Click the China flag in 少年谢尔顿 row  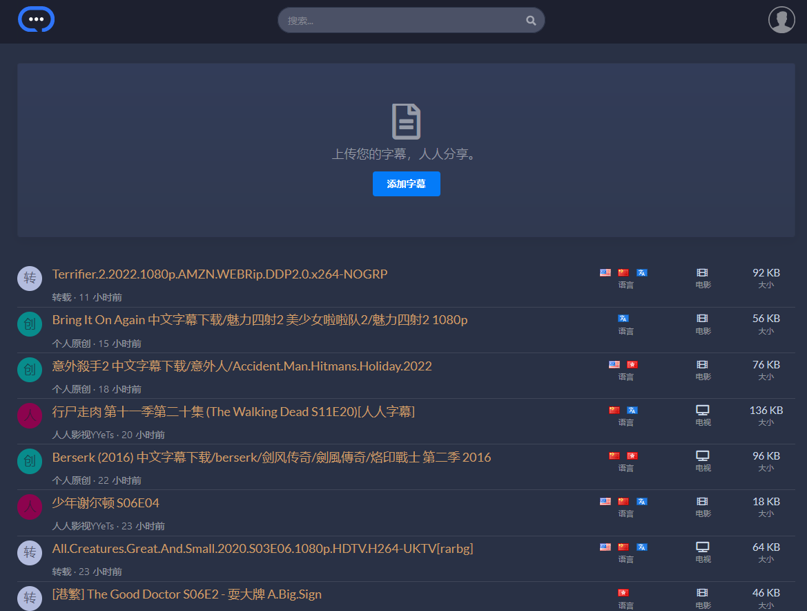tap(623, 501)
